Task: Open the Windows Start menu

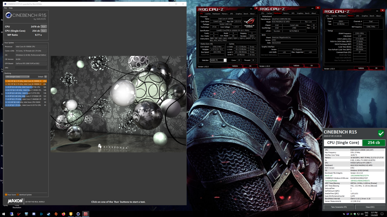Action: click(4, 214)
